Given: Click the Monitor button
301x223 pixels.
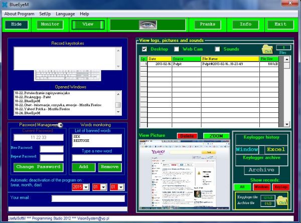Looking at the screenshot, I should pos(50,25).
